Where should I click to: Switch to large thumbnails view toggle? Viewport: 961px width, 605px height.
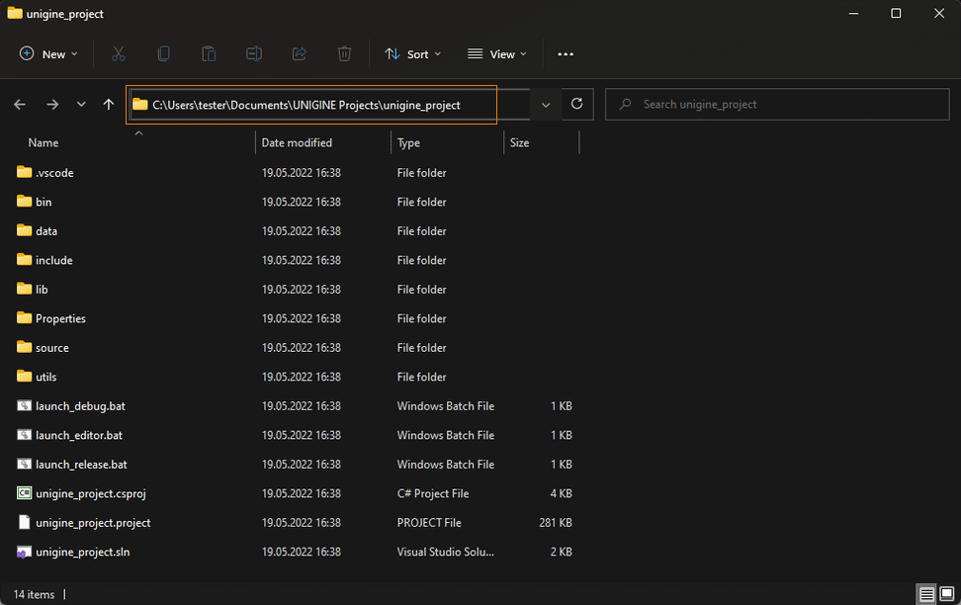(947, 594)
